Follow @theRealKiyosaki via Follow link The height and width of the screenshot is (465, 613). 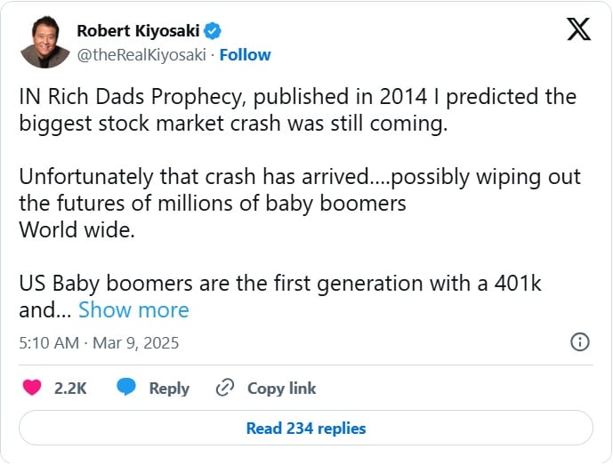click(246, 54)
